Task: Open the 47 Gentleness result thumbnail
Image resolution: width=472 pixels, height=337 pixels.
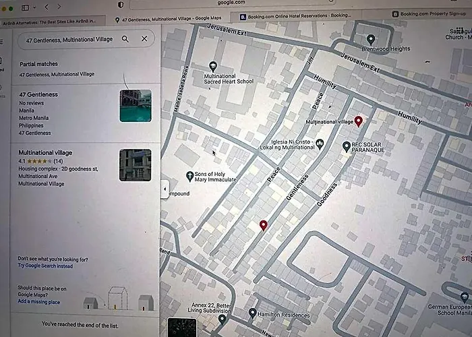Action: [x=136, y=106]
